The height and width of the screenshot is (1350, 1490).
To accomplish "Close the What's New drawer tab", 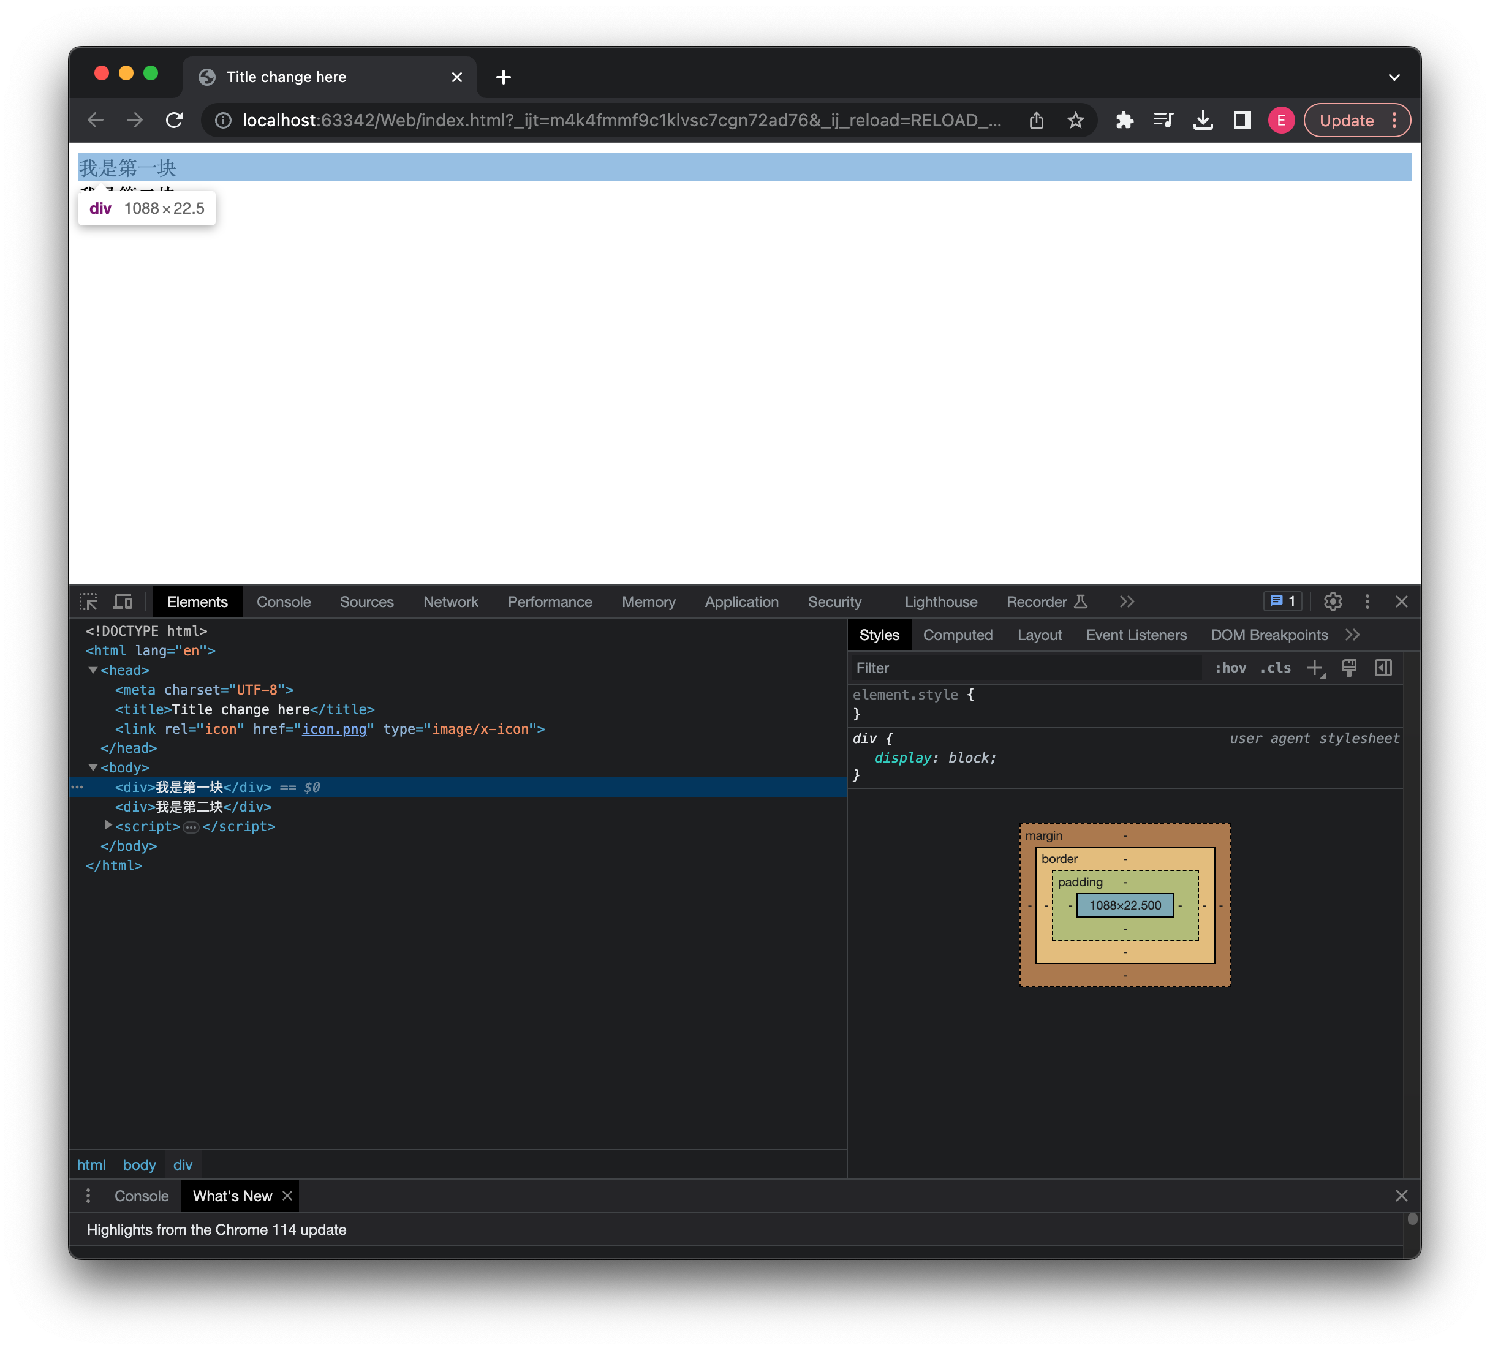I will click(287, 1196).
